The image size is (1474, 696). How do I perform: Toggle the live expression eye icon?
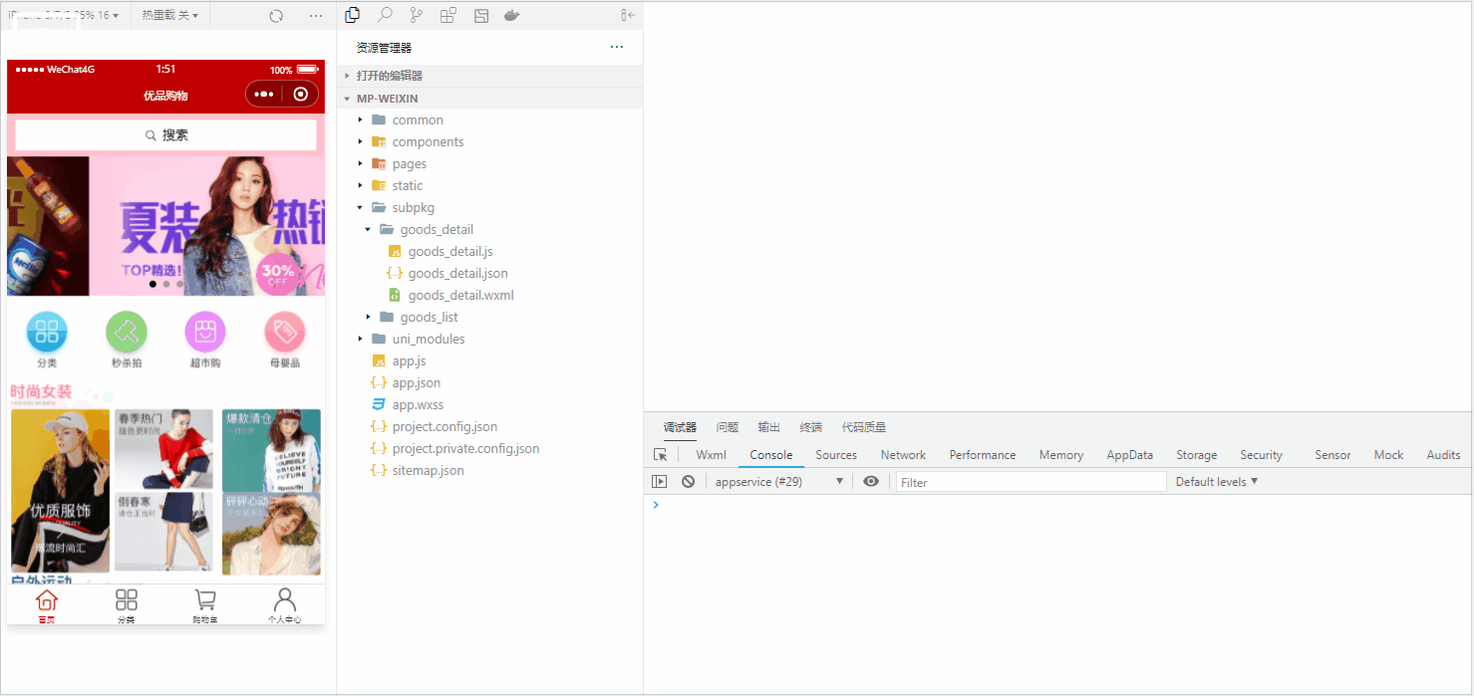871,482
